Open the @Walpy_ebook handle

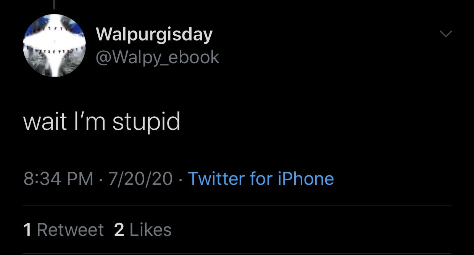[x=158, y=57]
